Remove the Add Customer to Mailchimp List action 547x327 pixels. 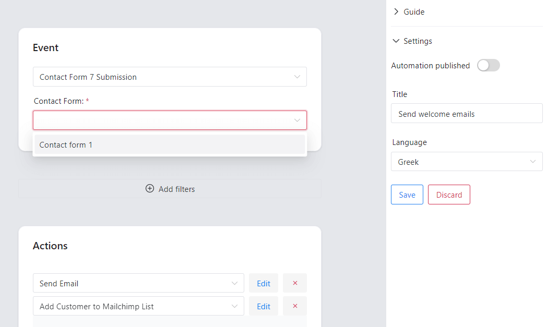click(x=295, y=306)
